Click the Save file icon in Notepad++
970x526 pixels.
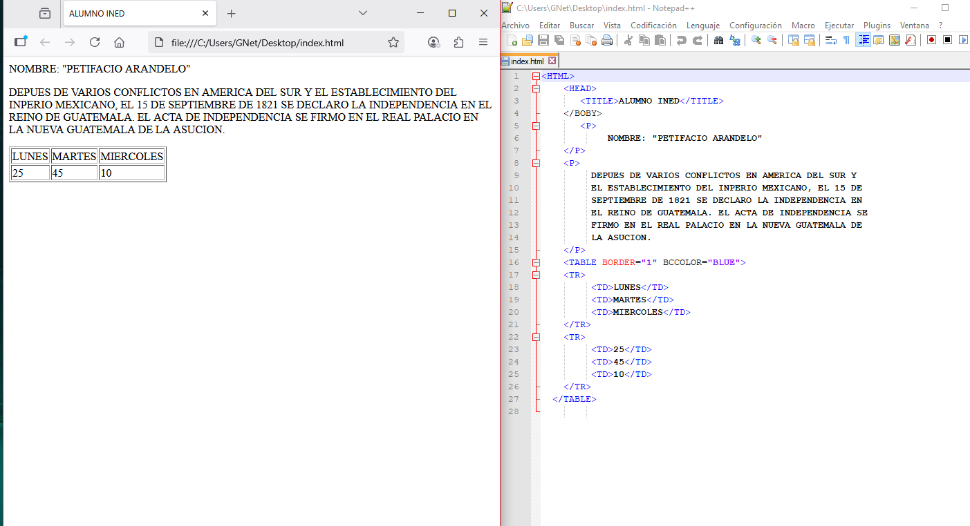click(543, 40)
